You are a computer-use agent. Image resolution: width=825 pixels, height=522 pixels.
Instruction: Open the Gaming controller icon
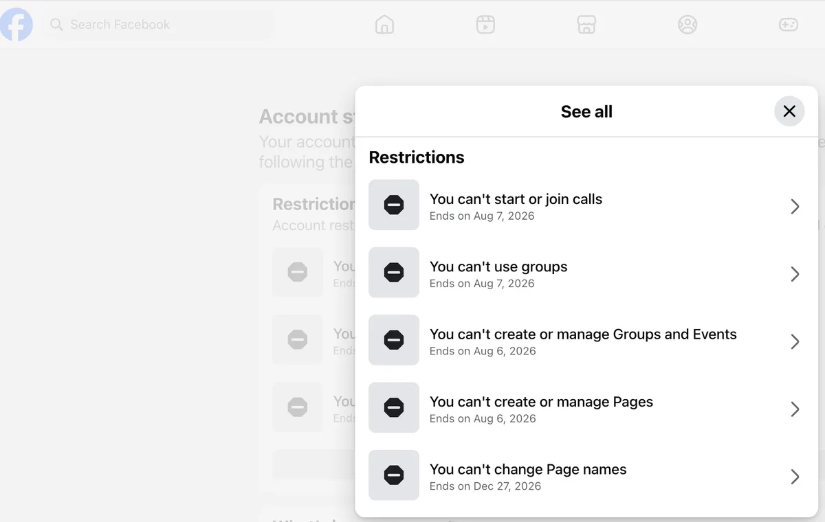788,25
